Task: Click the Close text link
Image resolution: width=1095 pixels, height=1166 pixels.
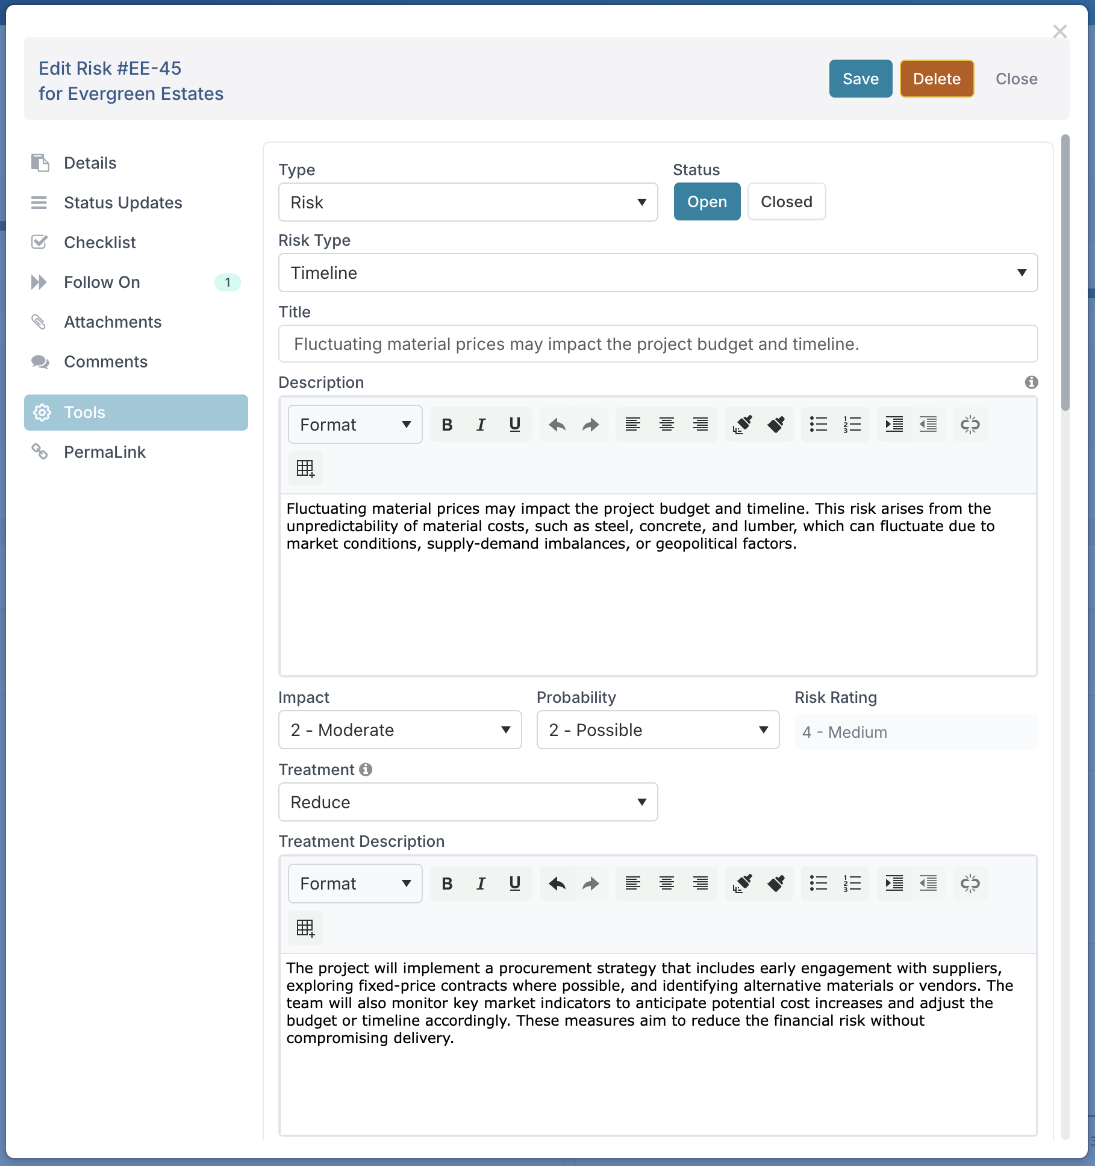Action: 1016,79
